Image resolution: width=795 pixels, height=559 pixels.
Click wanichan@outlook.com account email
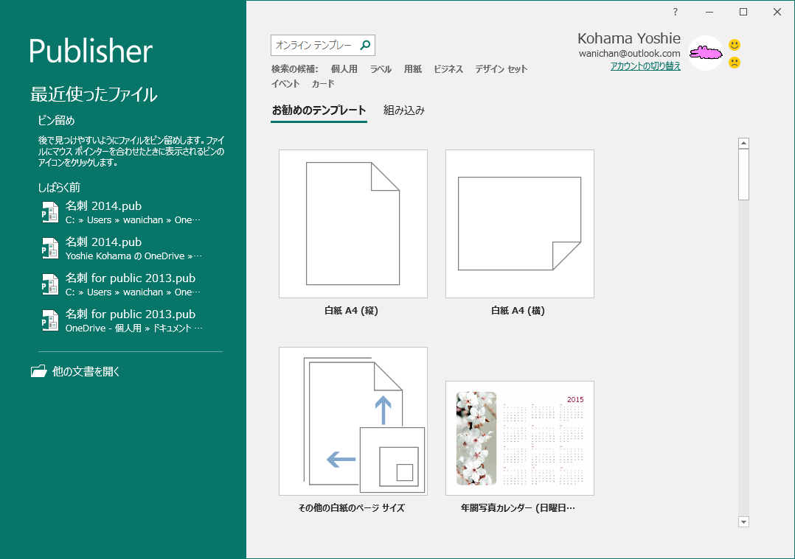point(630,53)
